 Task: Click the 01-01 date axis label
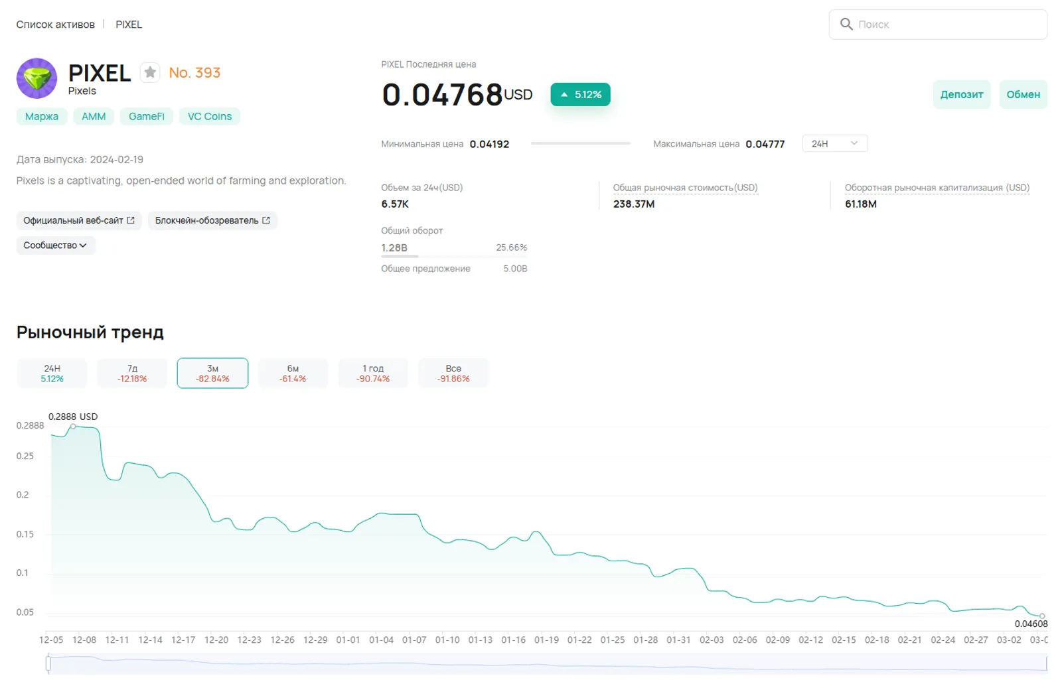click(x=348, y=640)
